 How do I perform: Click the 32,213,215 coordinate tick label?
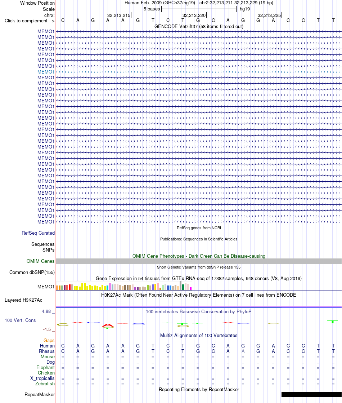(119, 15)
